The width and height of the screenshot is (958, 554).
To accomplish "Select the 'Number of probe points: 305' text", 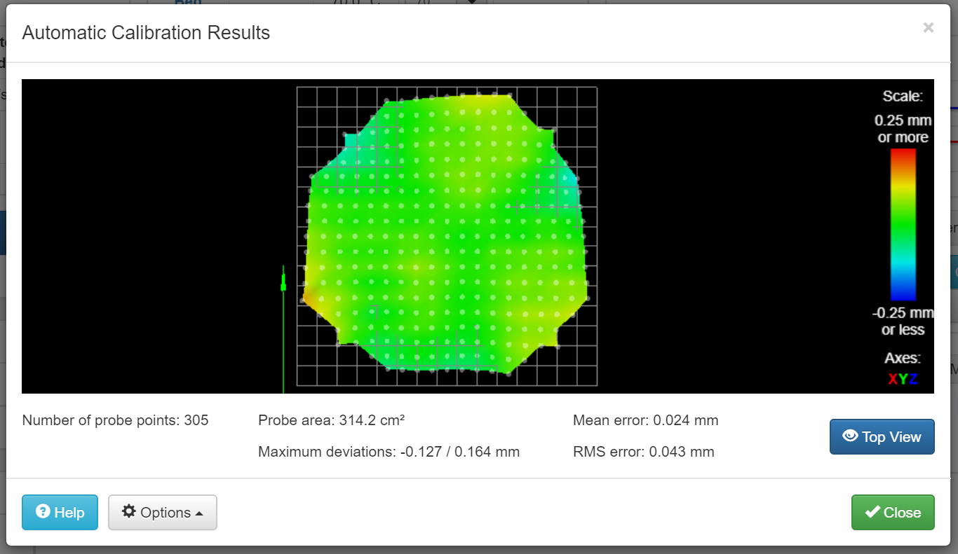I will (115, 420).
